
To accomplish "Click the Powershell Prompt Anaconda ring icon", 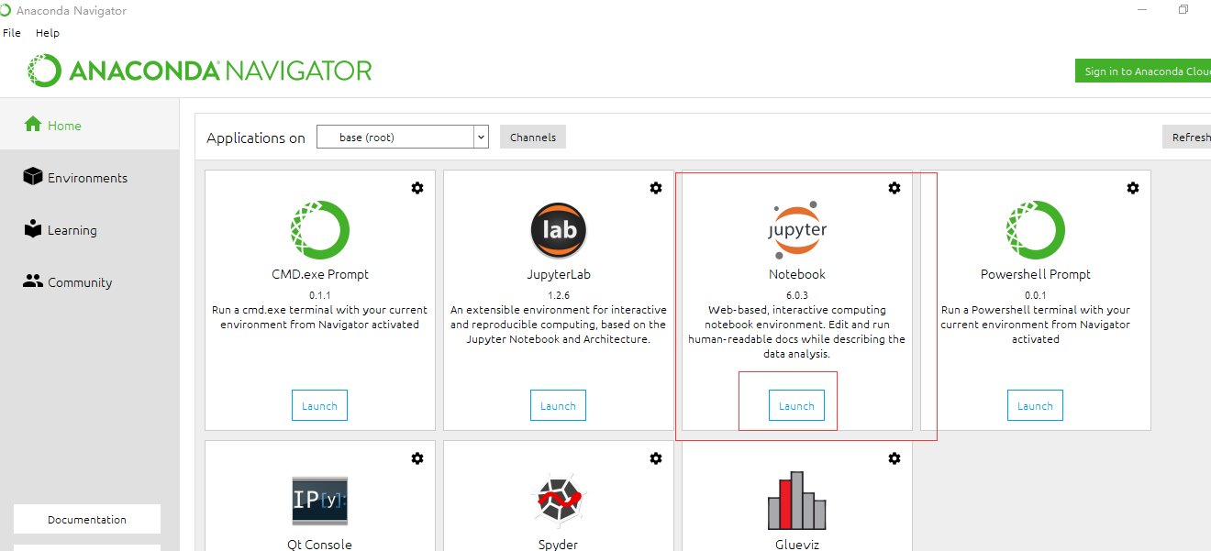I will point(1036,230).
